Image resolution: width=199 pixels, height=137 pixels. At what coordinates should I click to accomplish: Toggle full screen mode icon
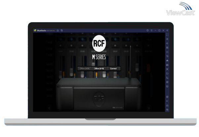[167, 35]
